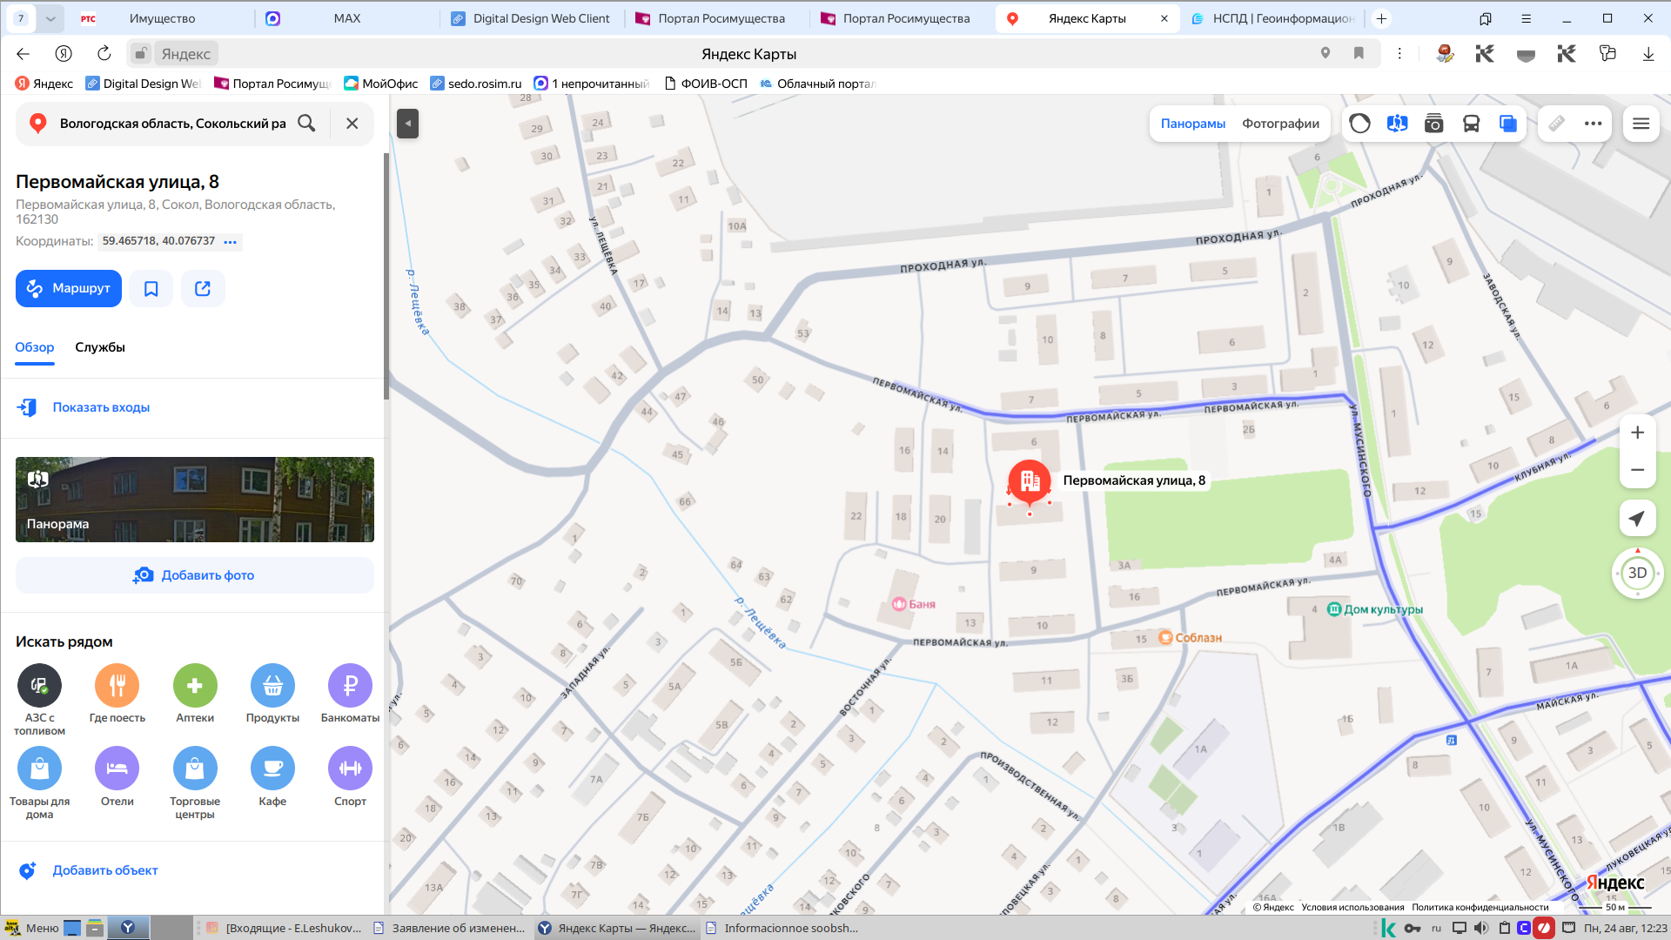1671x940 pixels.
Task: Focus the map search input field
Action: click(172, 124)
